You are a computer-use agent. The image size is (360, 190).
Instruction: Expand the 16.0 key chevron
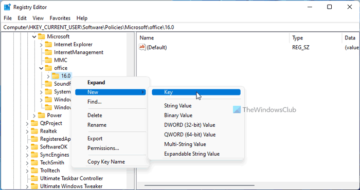(48, 76)
